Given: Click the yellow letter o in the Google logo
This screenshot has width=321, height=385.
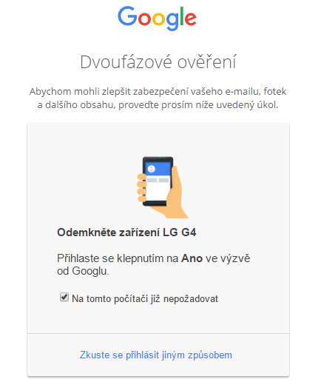Looking at the screenshot, I should click(158, 19).
